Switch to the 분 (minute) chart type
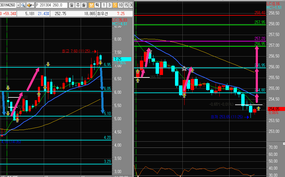285x177 pixels. point(91,5)
